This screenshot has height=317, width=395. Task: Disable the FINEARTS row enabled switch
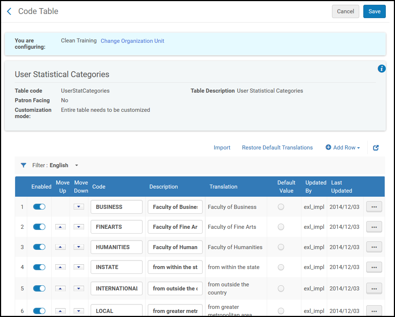(x=39, y=227)
